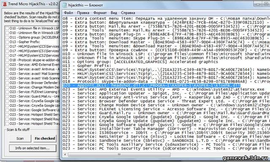Click the O9 Виртуальная клавиатура line
This screenshot has width=270, height=162.
pos(166,22)
